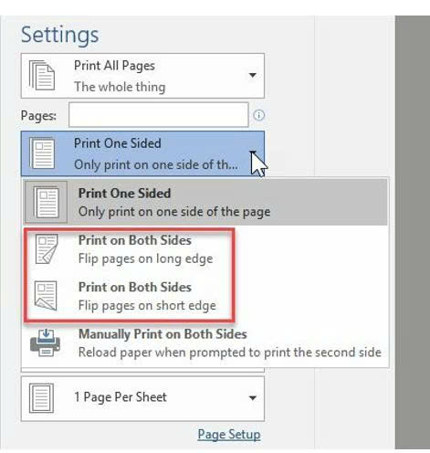Choose Print on Both Sides short edge
430x453 pixels.
pyautogui.click(x=130, y=296)
